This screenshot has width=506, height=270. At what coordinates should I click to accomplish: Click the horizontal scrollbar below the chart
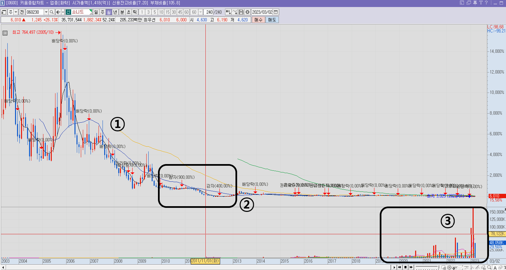(x=195, y=267)
